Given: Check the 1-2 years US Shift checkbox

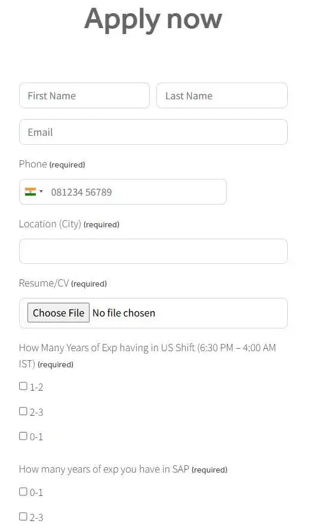Looking at the screenshot, I should coord(23,386).
